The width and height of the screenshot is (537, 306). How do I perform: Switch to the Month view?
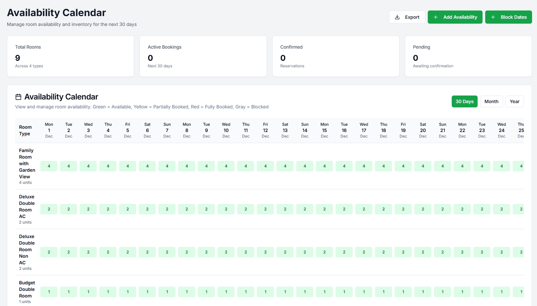(491, 101)
